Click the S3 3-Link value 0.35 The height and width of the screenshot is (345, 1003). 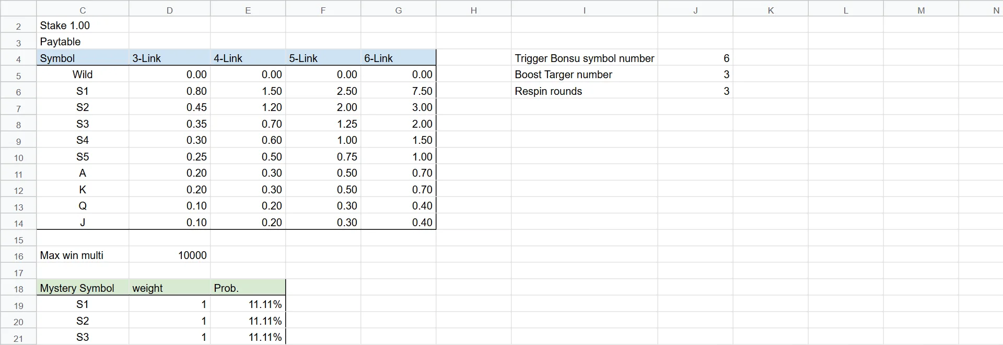tap(169, 124)
